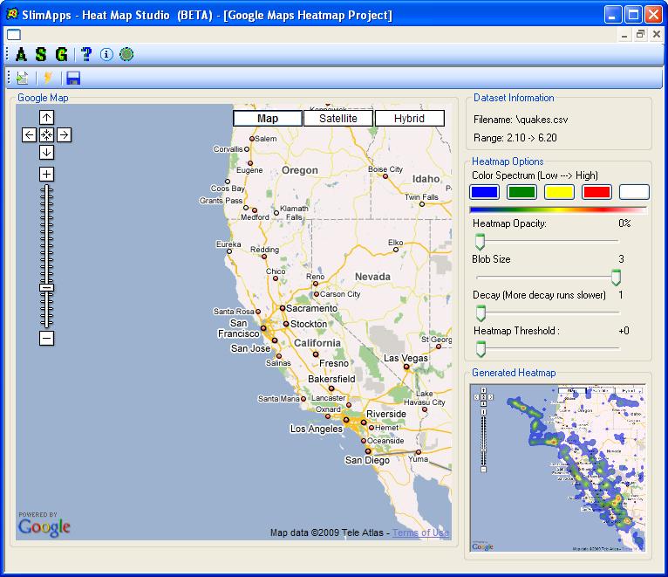Click the import dataset icon in second toolbar
The height and width of the screenshot is (577, 668).
tap(22, 78)
